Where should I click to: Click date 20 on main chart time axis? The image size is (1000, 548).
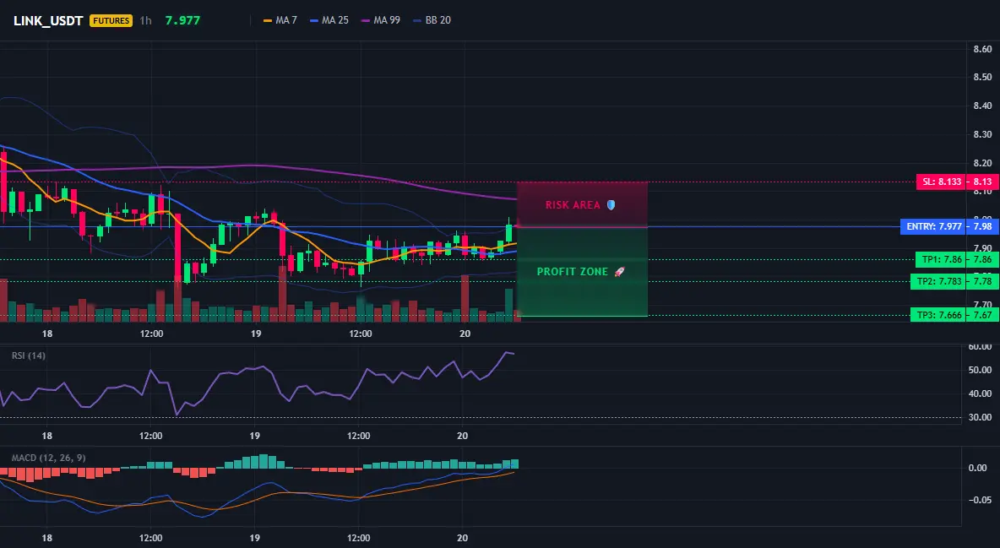465,334
